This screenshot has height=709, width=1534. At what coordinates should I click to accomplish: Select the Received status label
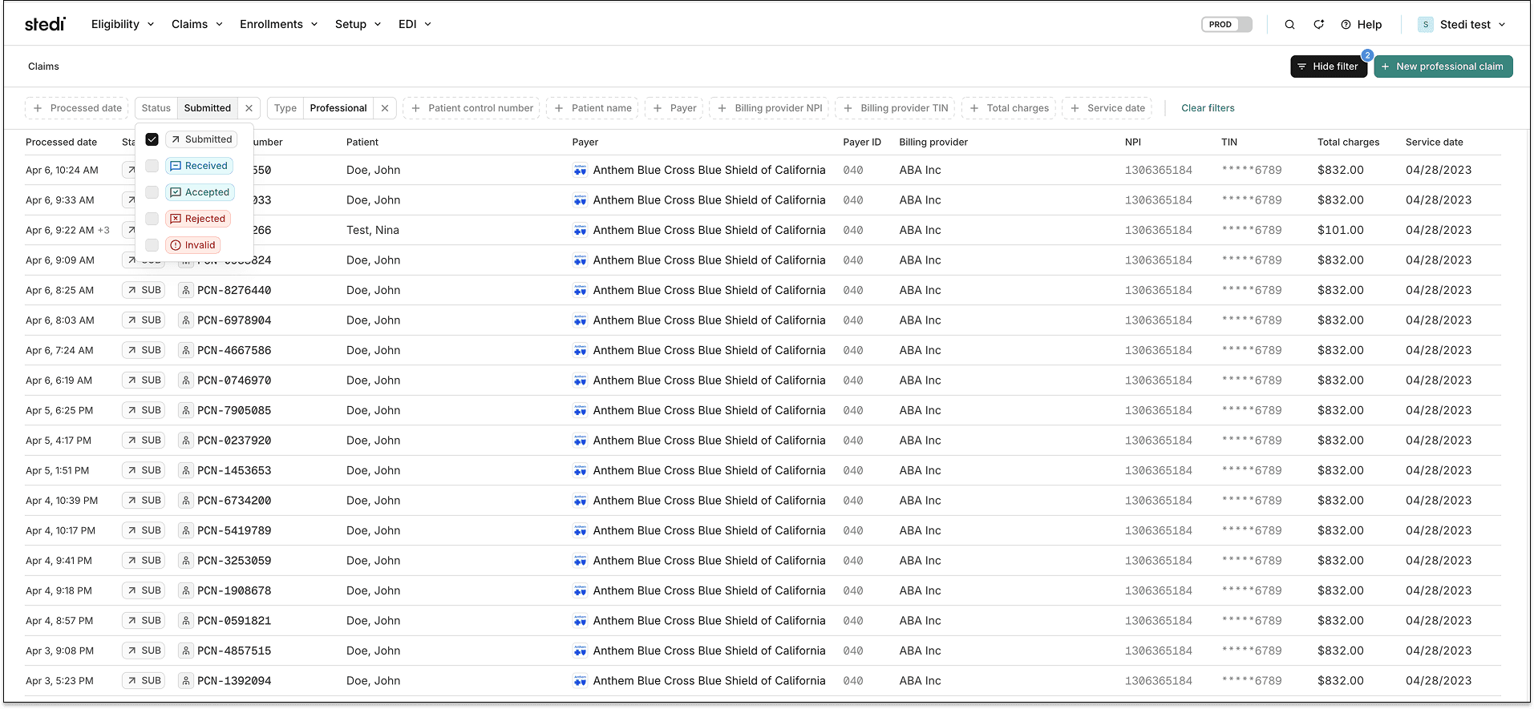tap(199, 166)
